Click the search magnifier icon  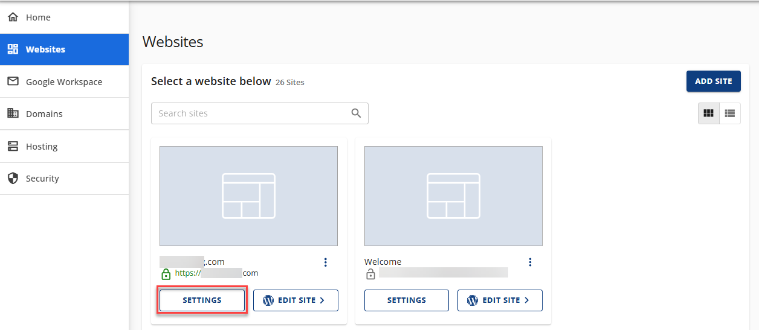(x=357, y=113)
